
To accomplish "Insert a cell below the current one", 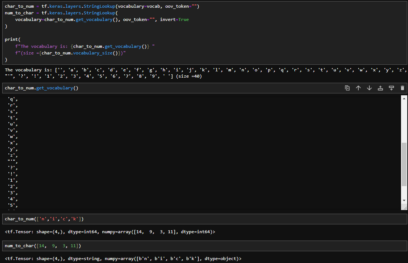I will point(391,88).
